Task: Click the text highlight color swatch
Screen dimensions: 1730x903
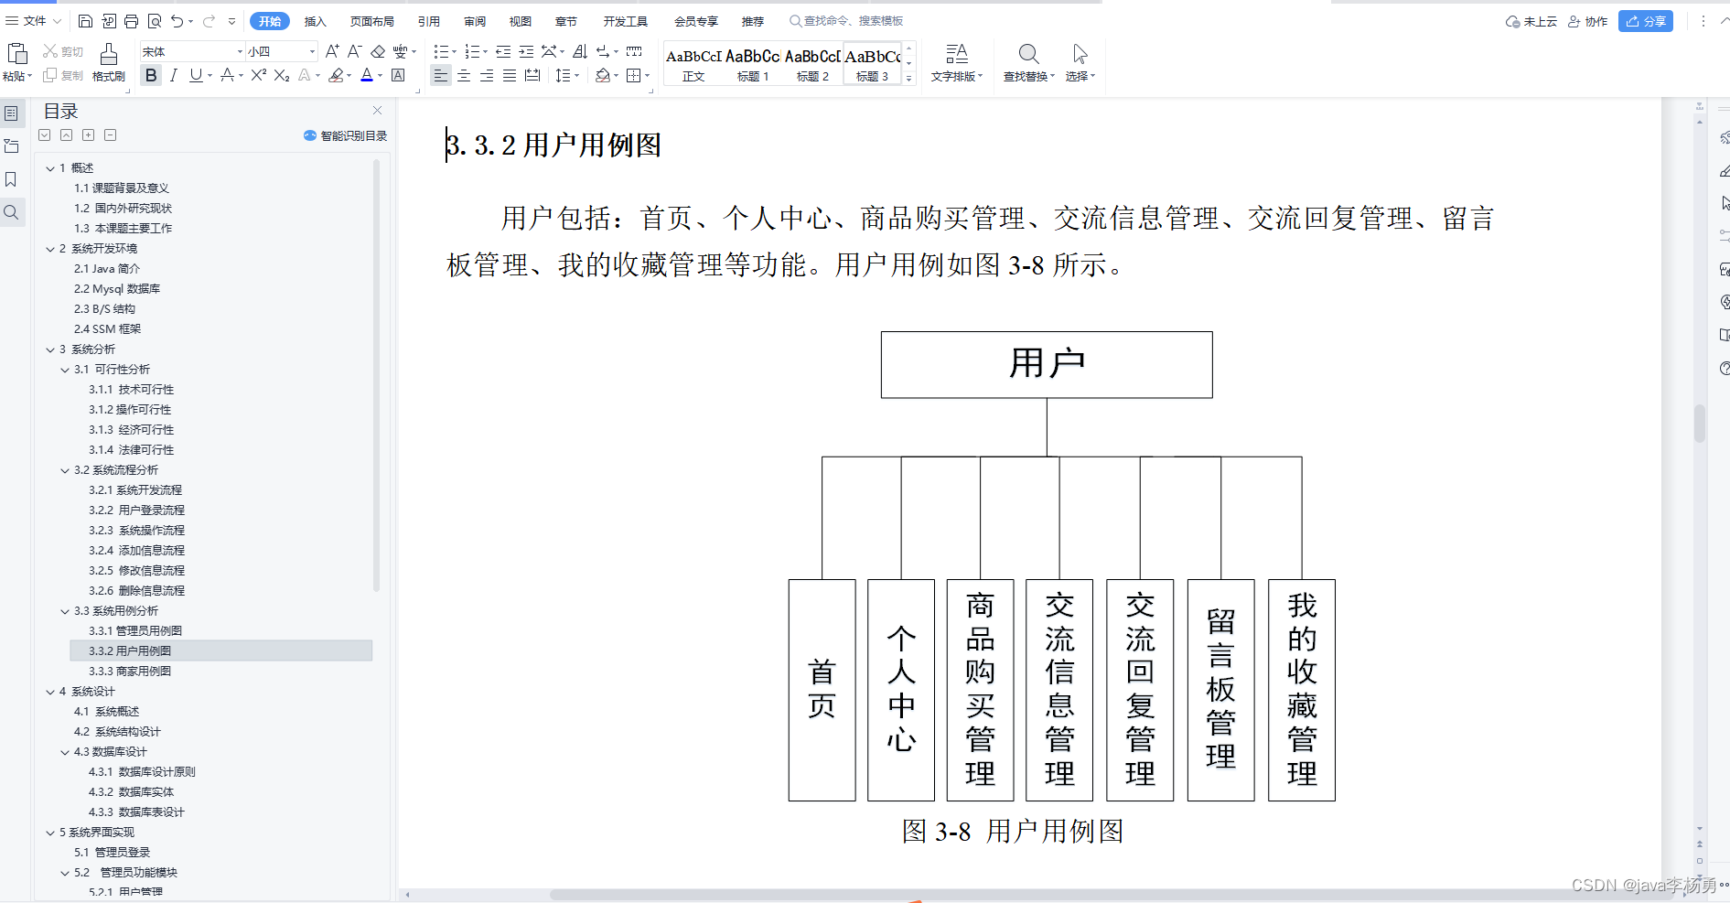Action: [x=336, y=75]
